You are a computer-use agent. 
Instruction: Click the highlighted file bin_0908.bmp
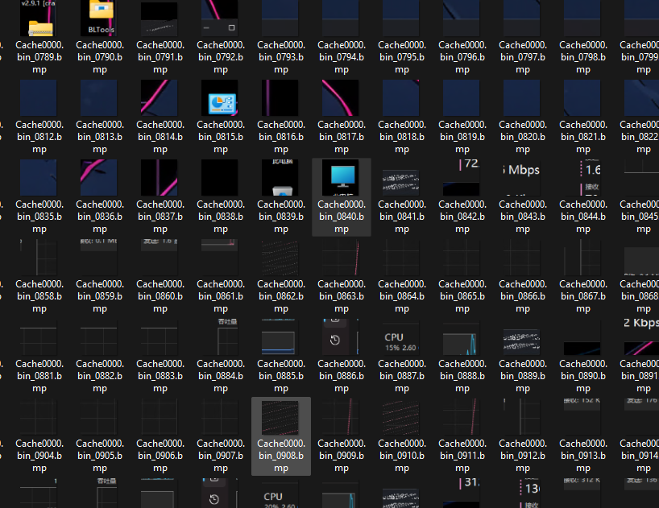click(281, 417)
